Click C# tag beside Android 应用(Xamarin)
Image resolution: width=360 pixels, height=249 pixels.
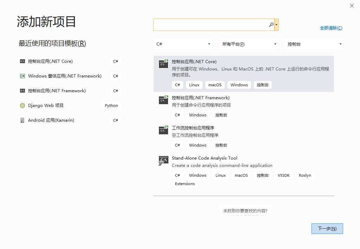[115, 120]
